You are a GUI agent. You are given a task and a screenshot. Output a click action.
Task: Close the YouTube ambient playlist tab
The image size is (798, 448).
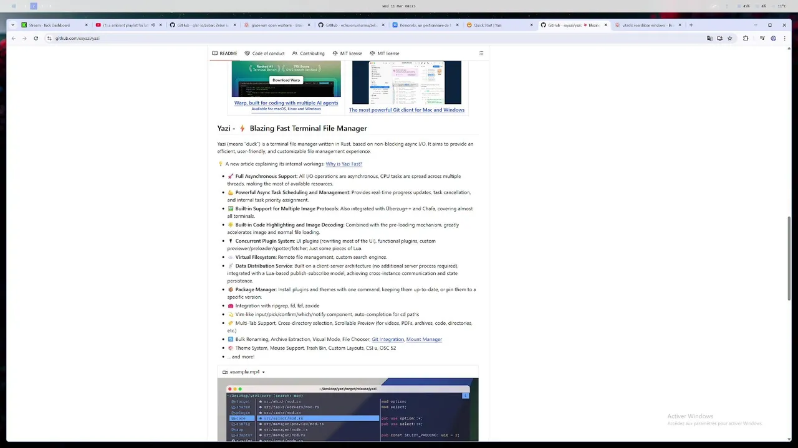pos(160,25)
